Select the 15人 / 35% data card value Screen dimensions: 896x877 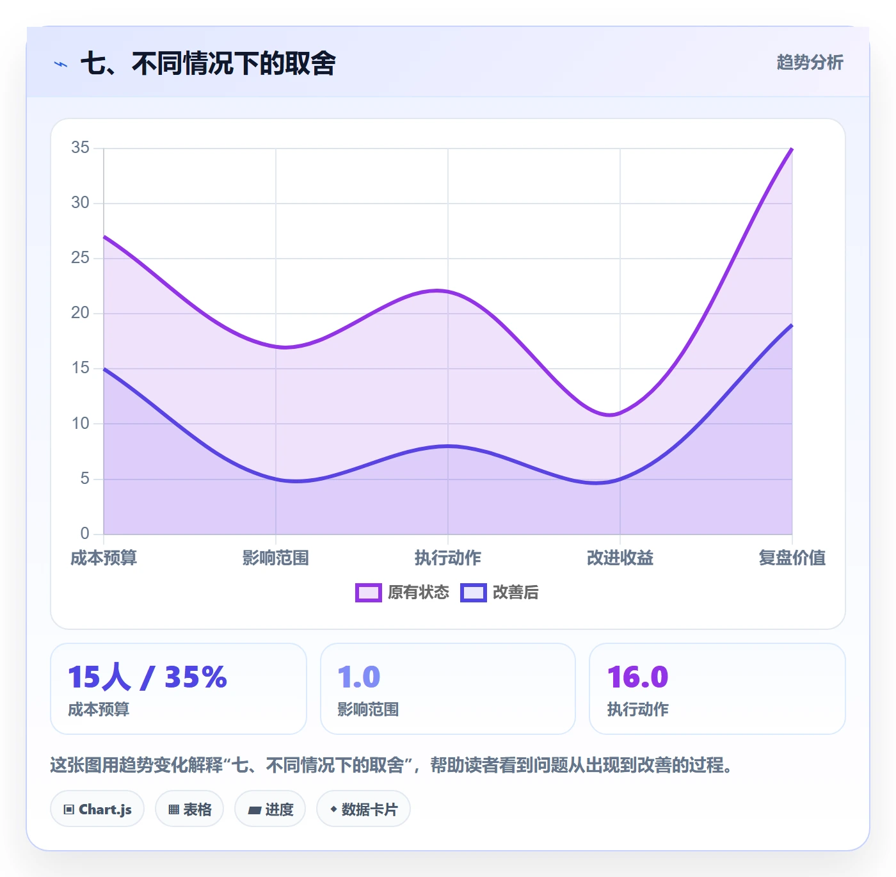pos(147,677)
